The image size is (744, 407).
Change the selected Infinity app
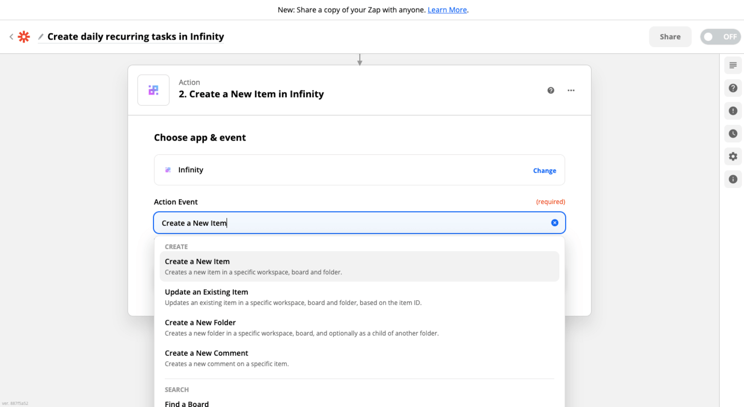pyautogui.click(x=545, y=171)
